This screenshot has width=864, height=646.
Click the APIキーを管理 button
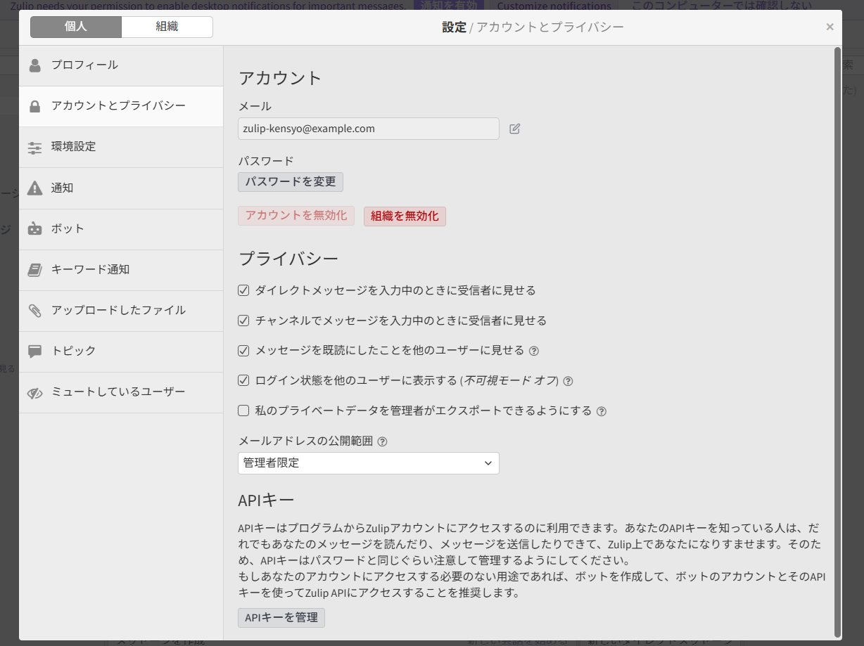281,618
